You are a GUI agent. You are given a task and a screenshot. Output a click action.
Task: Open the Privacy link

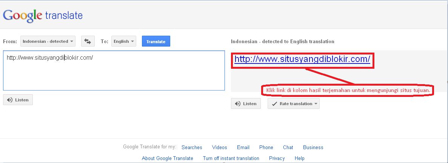[277, 158]
